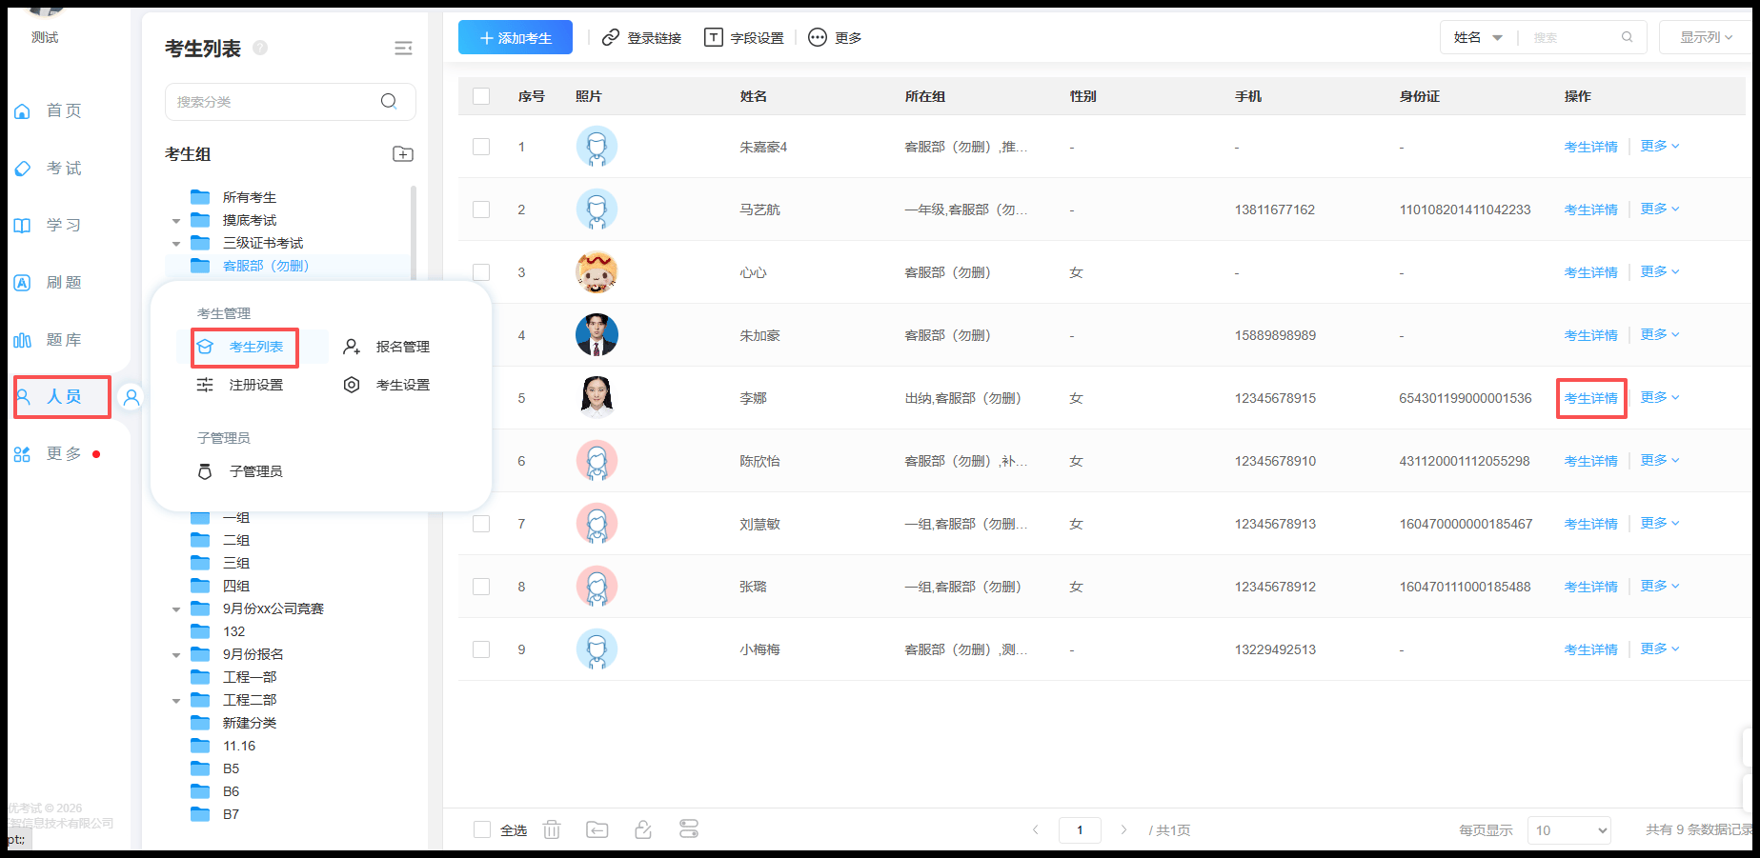Click the collapse list icon beside 考生列表
The width and height of the screenshot is (1760, 858).
click(403, 48)
